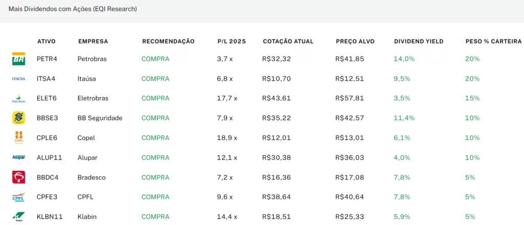Click Petrobras 14,0% dividend yield value

(x=404, y=59)
